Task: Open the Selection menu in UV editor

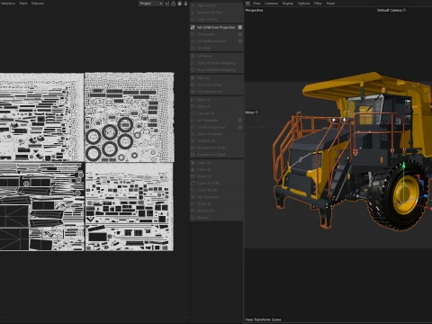Action: 8,4
